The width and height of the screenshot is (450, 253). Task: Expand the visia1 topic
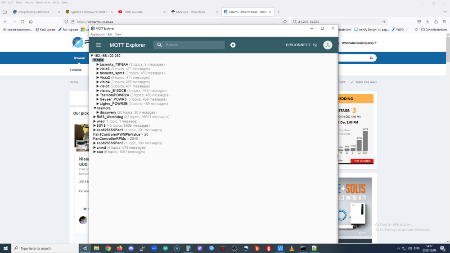[98, 86]
